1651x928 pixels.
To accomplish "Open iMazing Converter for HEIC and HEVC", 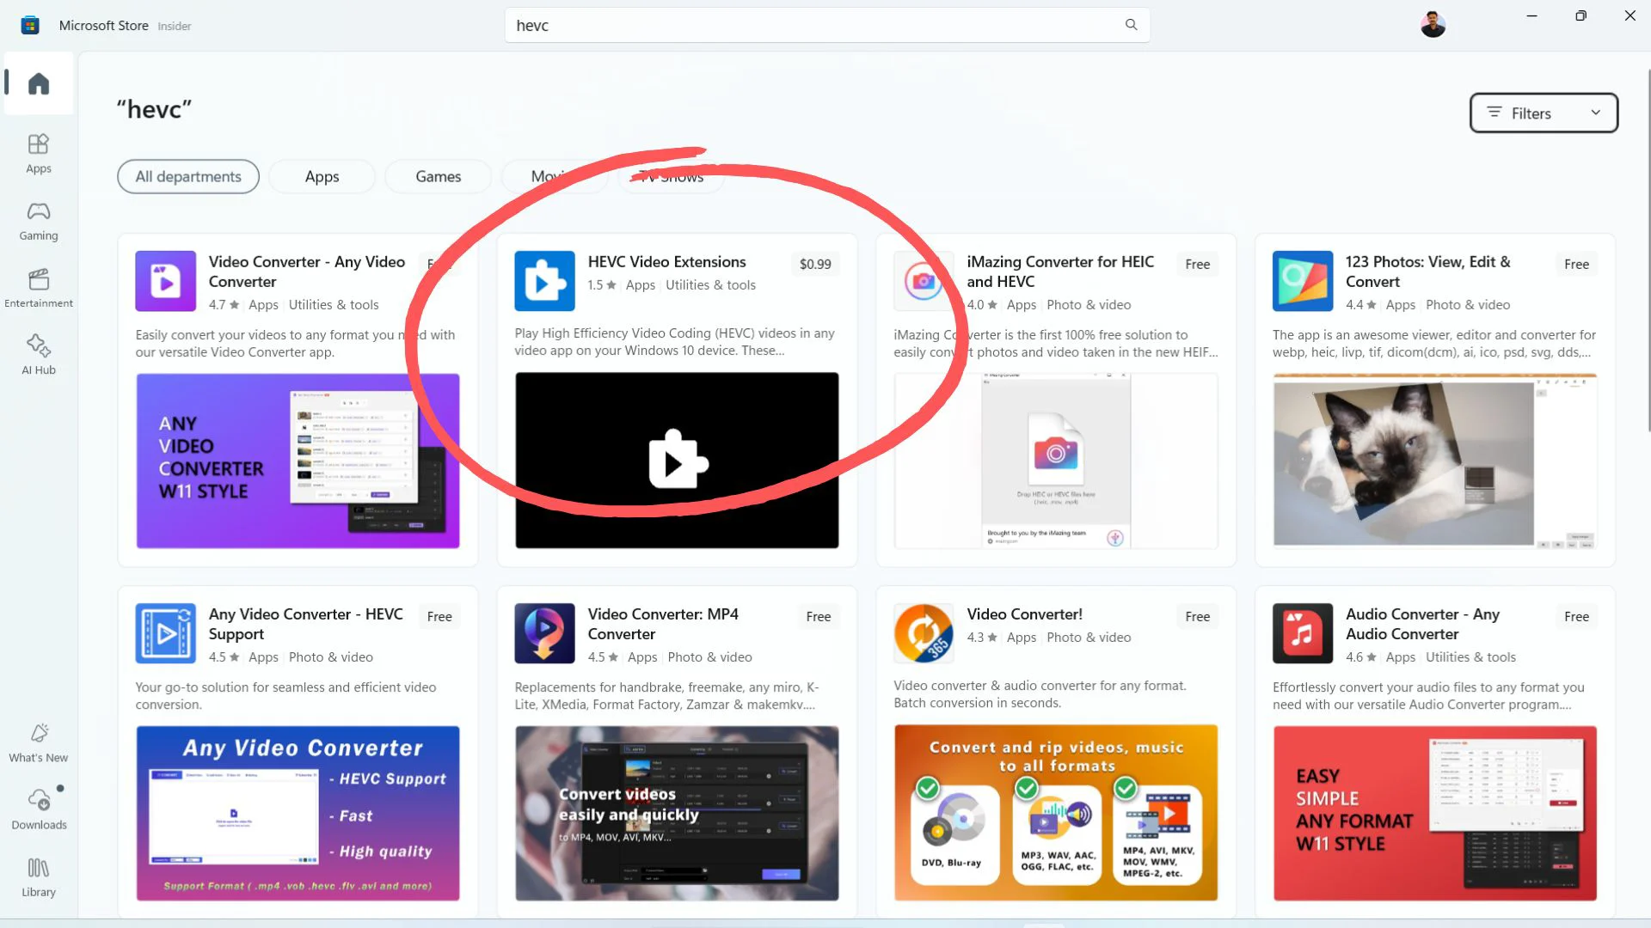I will pos(1060,272).
